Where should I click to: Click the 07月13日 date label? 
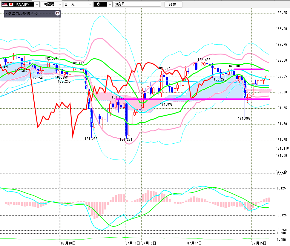[x=149, y=243]
